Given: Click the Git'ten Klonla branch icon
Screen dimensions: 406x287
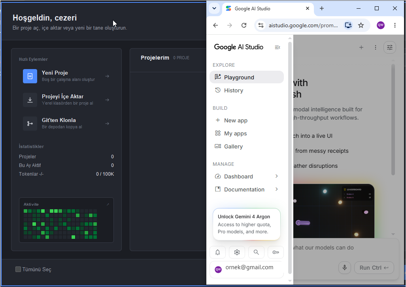Looking at the screenshot, I should pyautogui.click(x=30, y=124).
